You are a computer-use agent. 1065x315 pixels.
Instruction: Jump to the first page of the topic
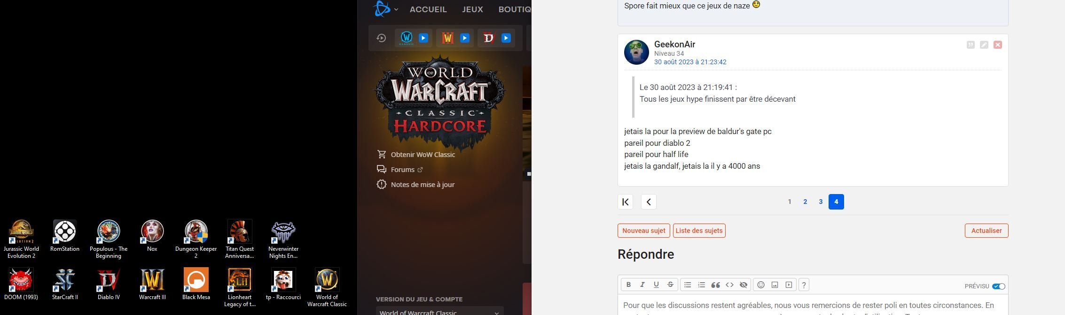[625, 202]
